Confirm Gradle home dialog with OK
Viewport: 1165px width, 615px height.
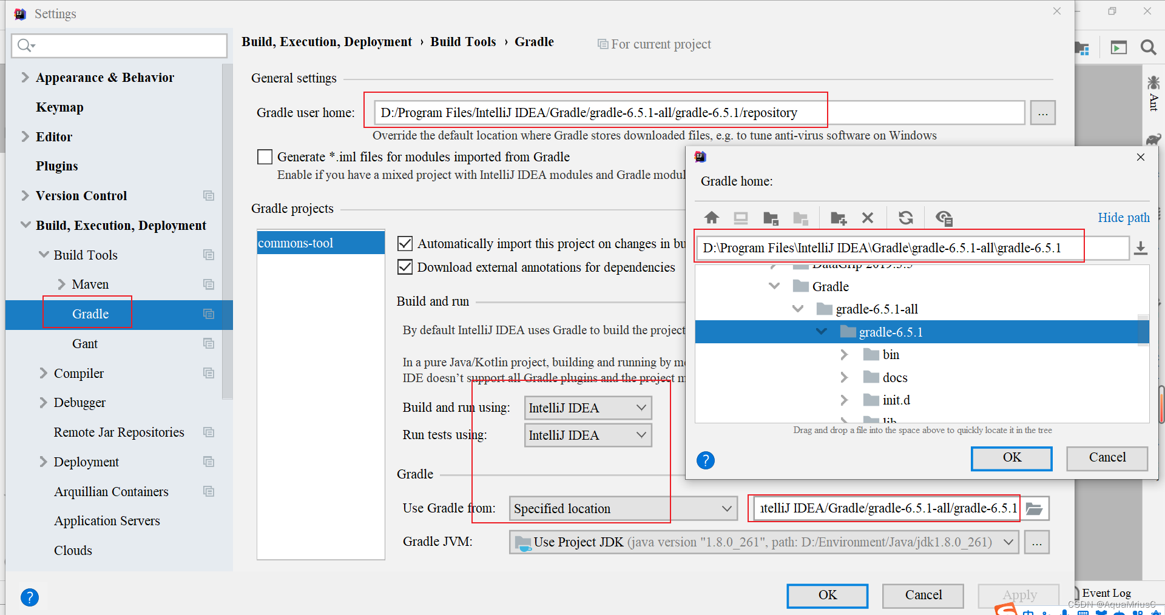click(x=1011, y=459)
